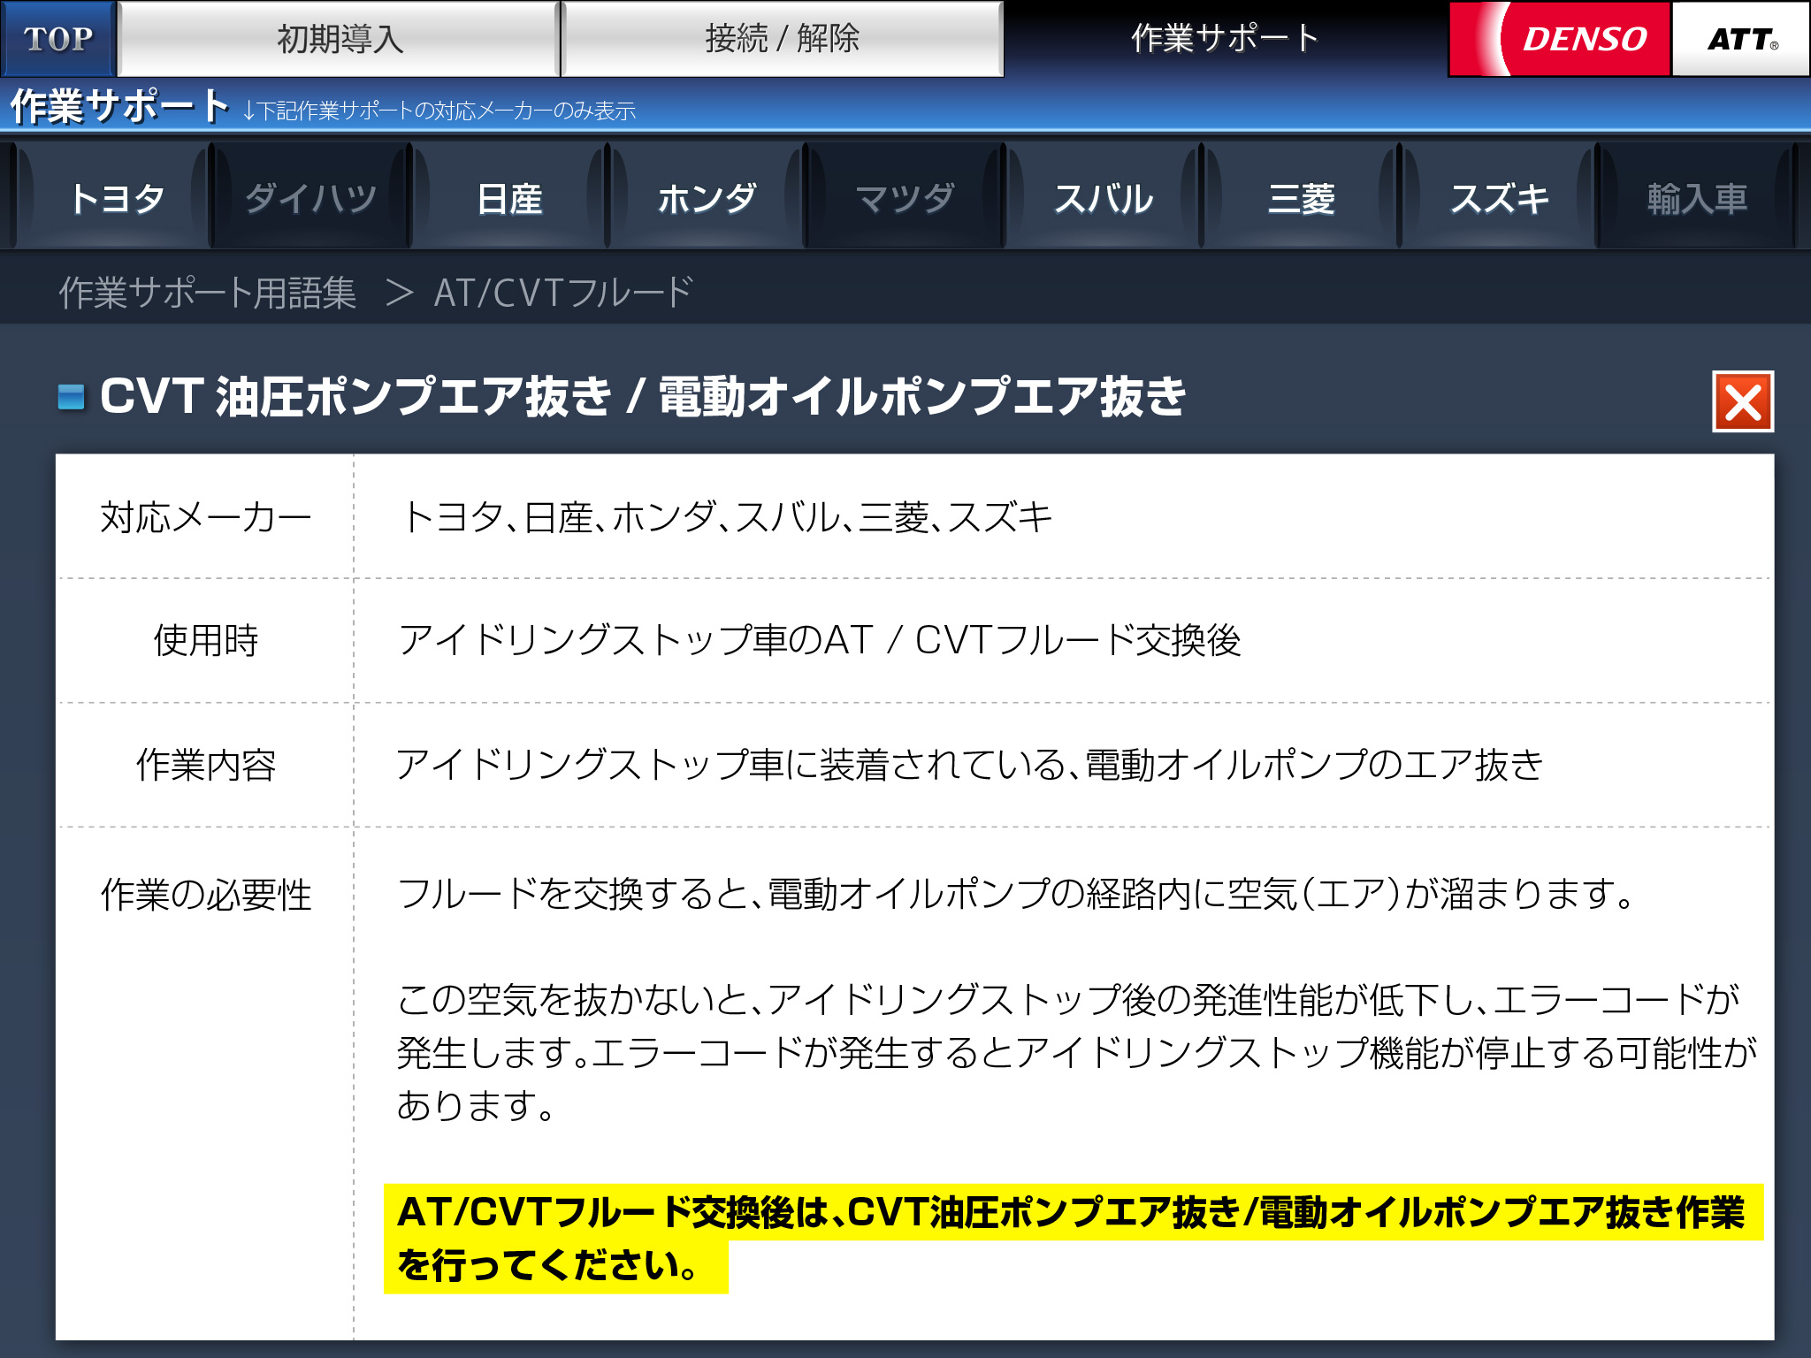Screen dimensions: 1811x1358
Task: Click the blue square title bullet icon
Action: 72,397
